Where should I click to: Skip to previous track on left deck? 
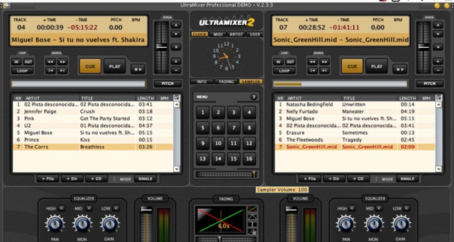[50, 71]
